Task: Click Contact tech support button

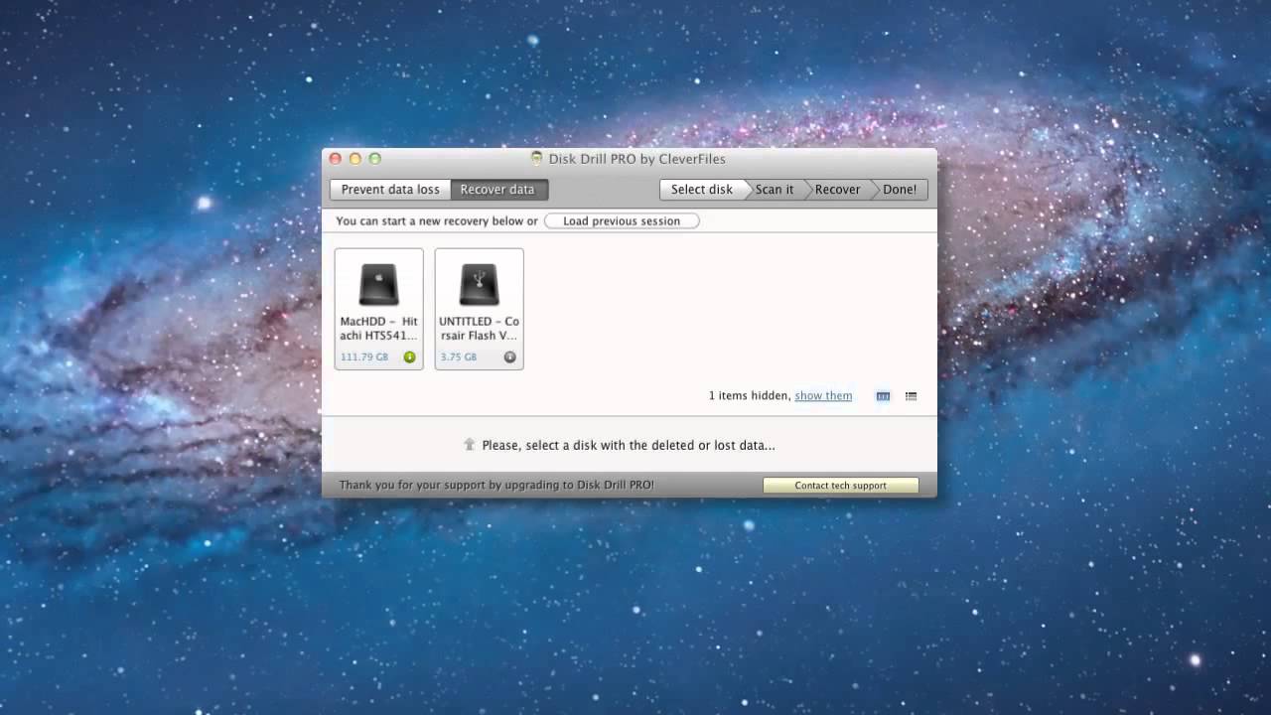Action: [840, 486]
